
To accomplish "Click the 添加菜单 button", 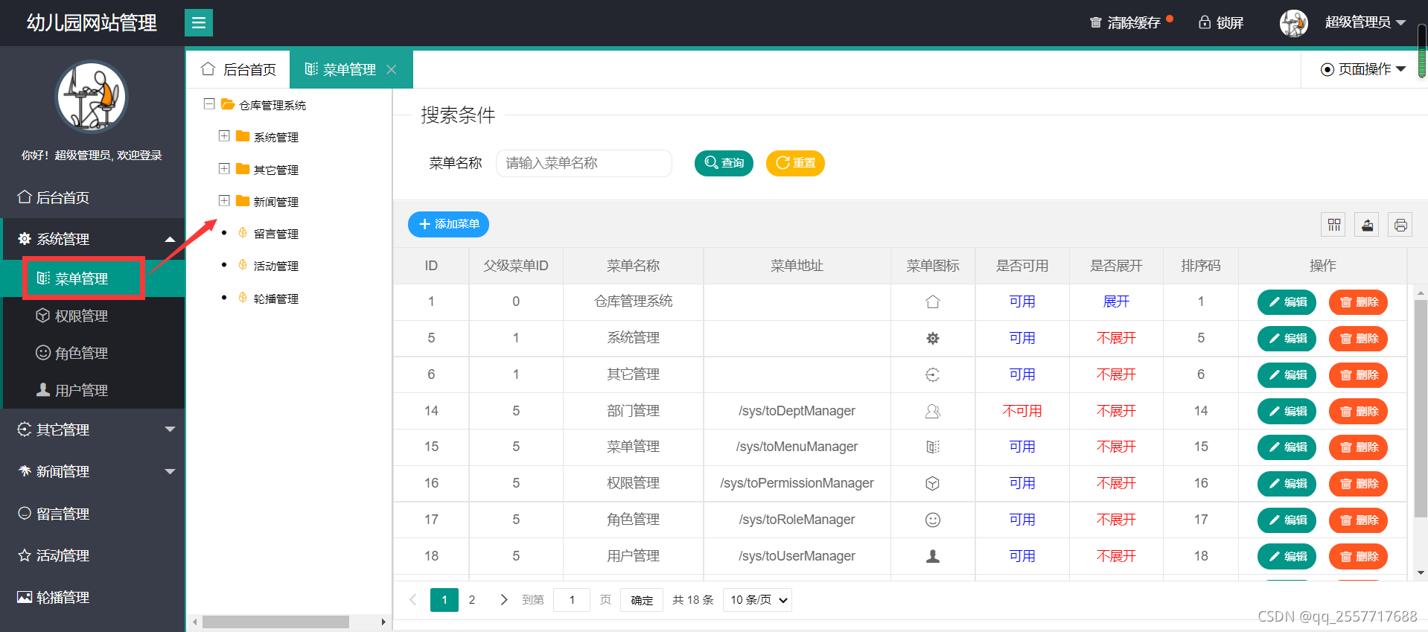I will 448,224.
